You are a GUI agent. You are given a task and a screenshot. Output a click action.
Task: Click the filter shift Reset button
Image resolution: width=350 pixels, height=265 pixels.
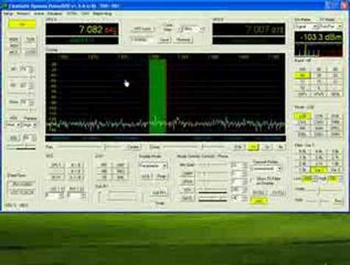pyautogui.click(x=338, y=201)
